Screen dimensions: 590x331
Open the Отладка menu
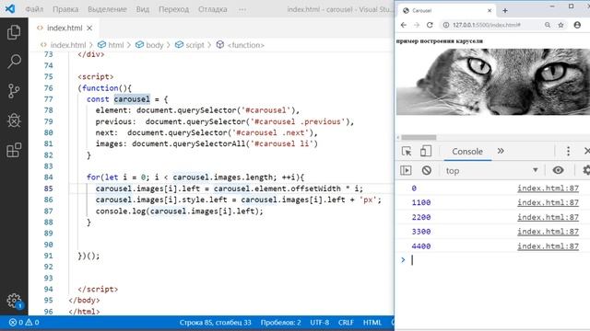click(213, 9)
